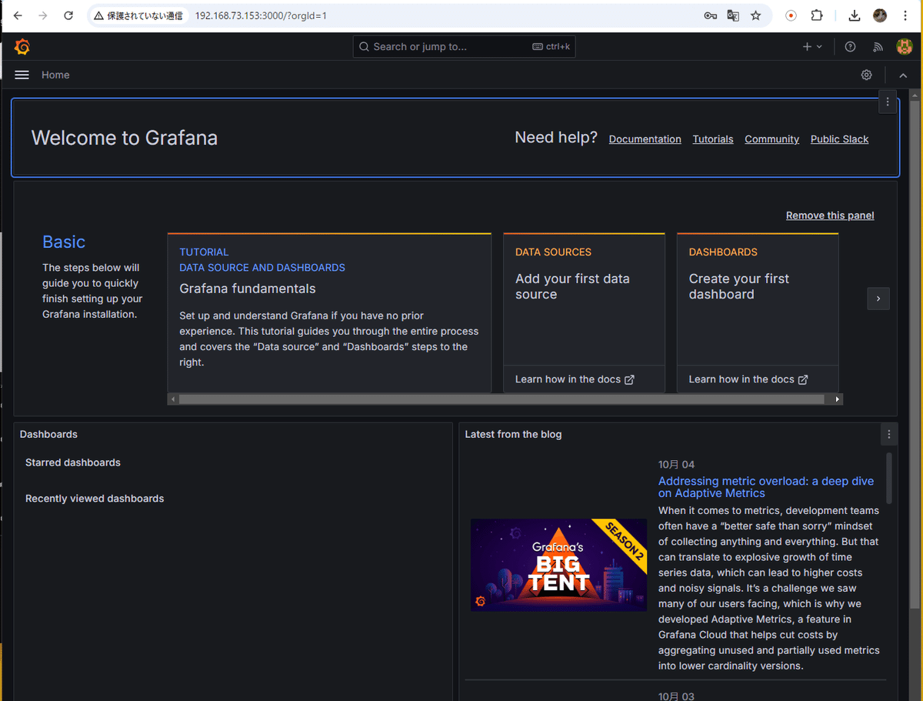Open the Public Slack link
Viewport: 923px width, 701px height.
tap(839, 139)
